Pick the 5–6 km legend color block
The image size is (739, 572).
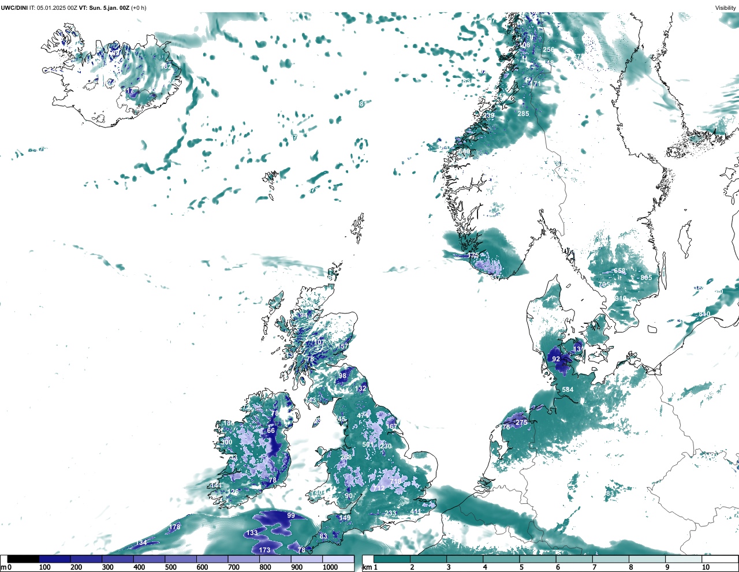click(538, 559)
